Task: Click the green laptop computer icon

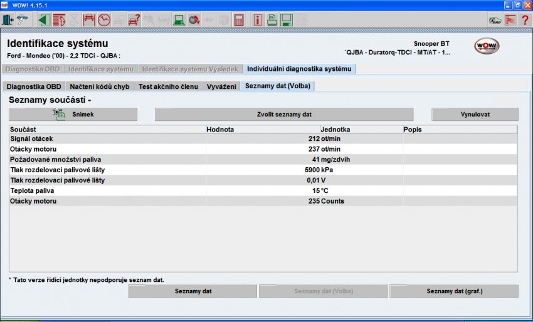Action: pyautogui.click(x=179, y=20)
